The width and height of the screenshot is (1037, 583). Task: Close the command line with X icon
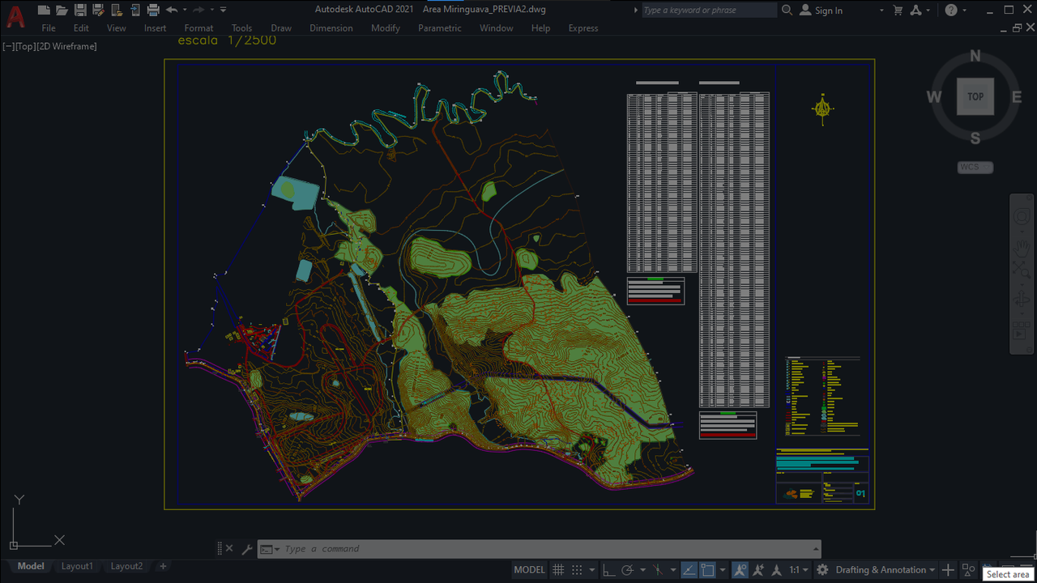click(x=229, y=549)
